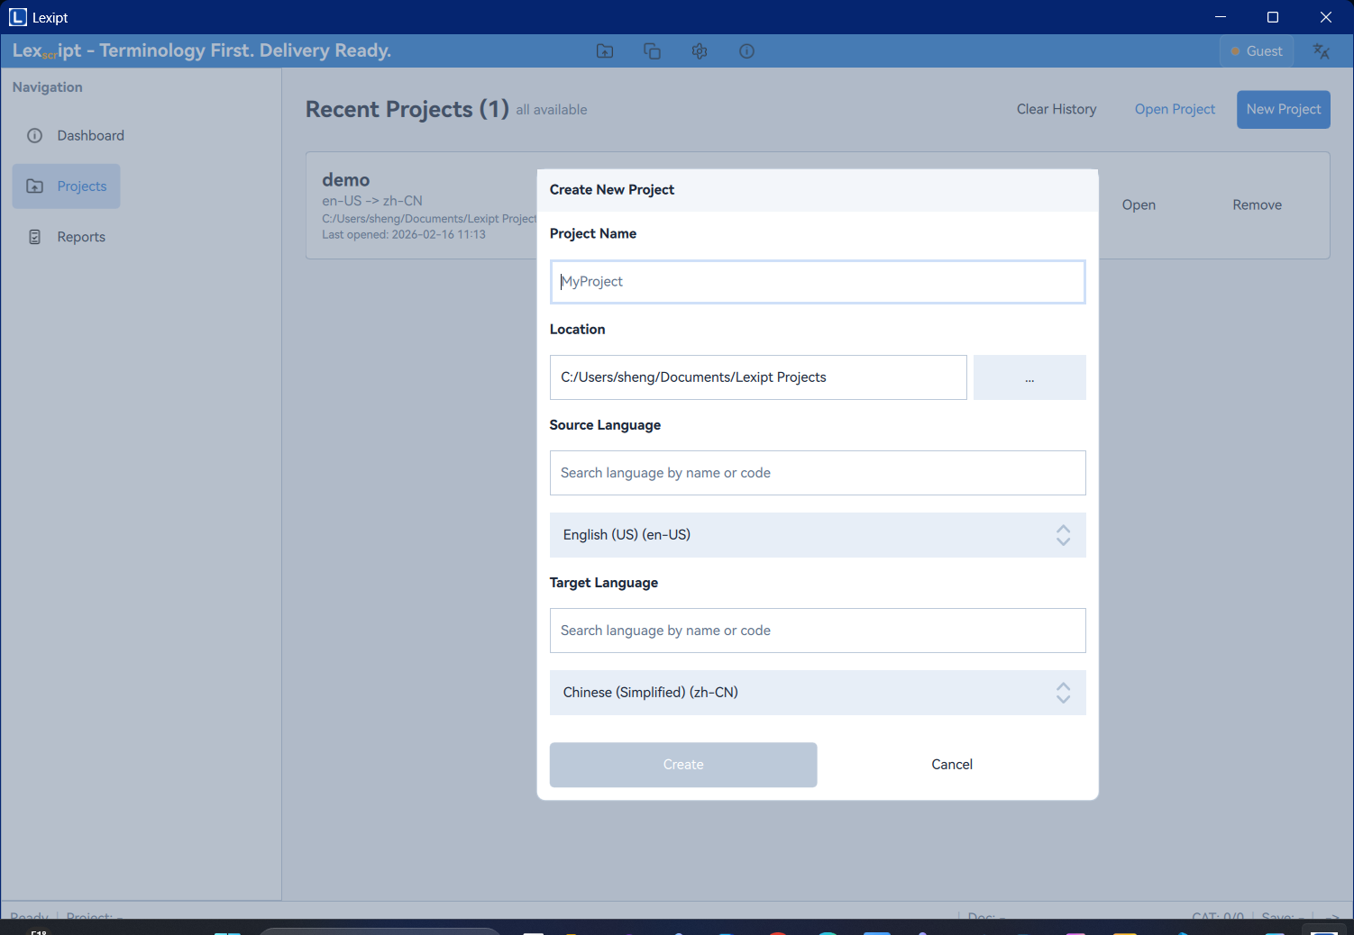
Task: Expand the English (US) source language dropdown
Action: (x=817, y=535)
